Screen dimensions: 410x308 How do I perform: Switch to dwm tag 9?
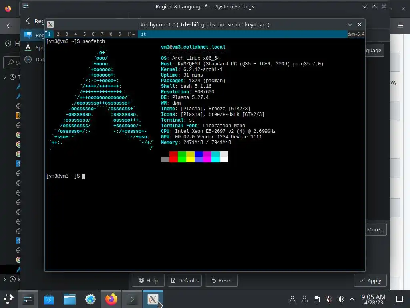(120, 34)
